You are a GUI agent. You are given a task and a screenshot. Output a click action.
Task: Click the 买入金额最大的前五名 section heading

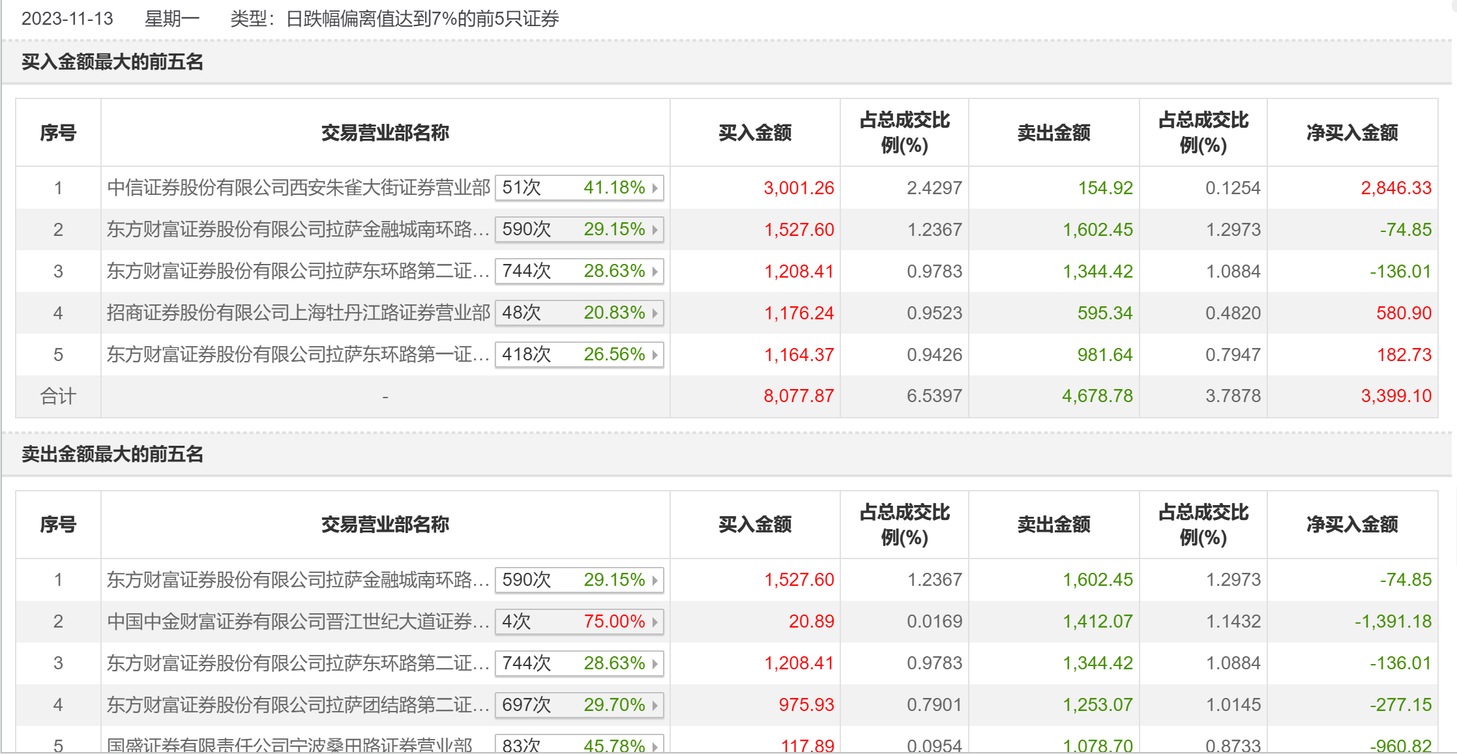click(113, 62)
